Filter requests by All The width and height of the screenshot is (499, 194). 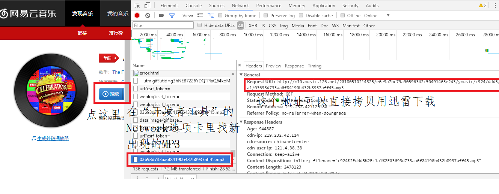point(240,26)
